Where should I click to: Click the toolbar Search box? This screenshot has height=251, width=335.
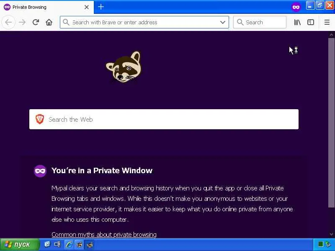(260, 22)
